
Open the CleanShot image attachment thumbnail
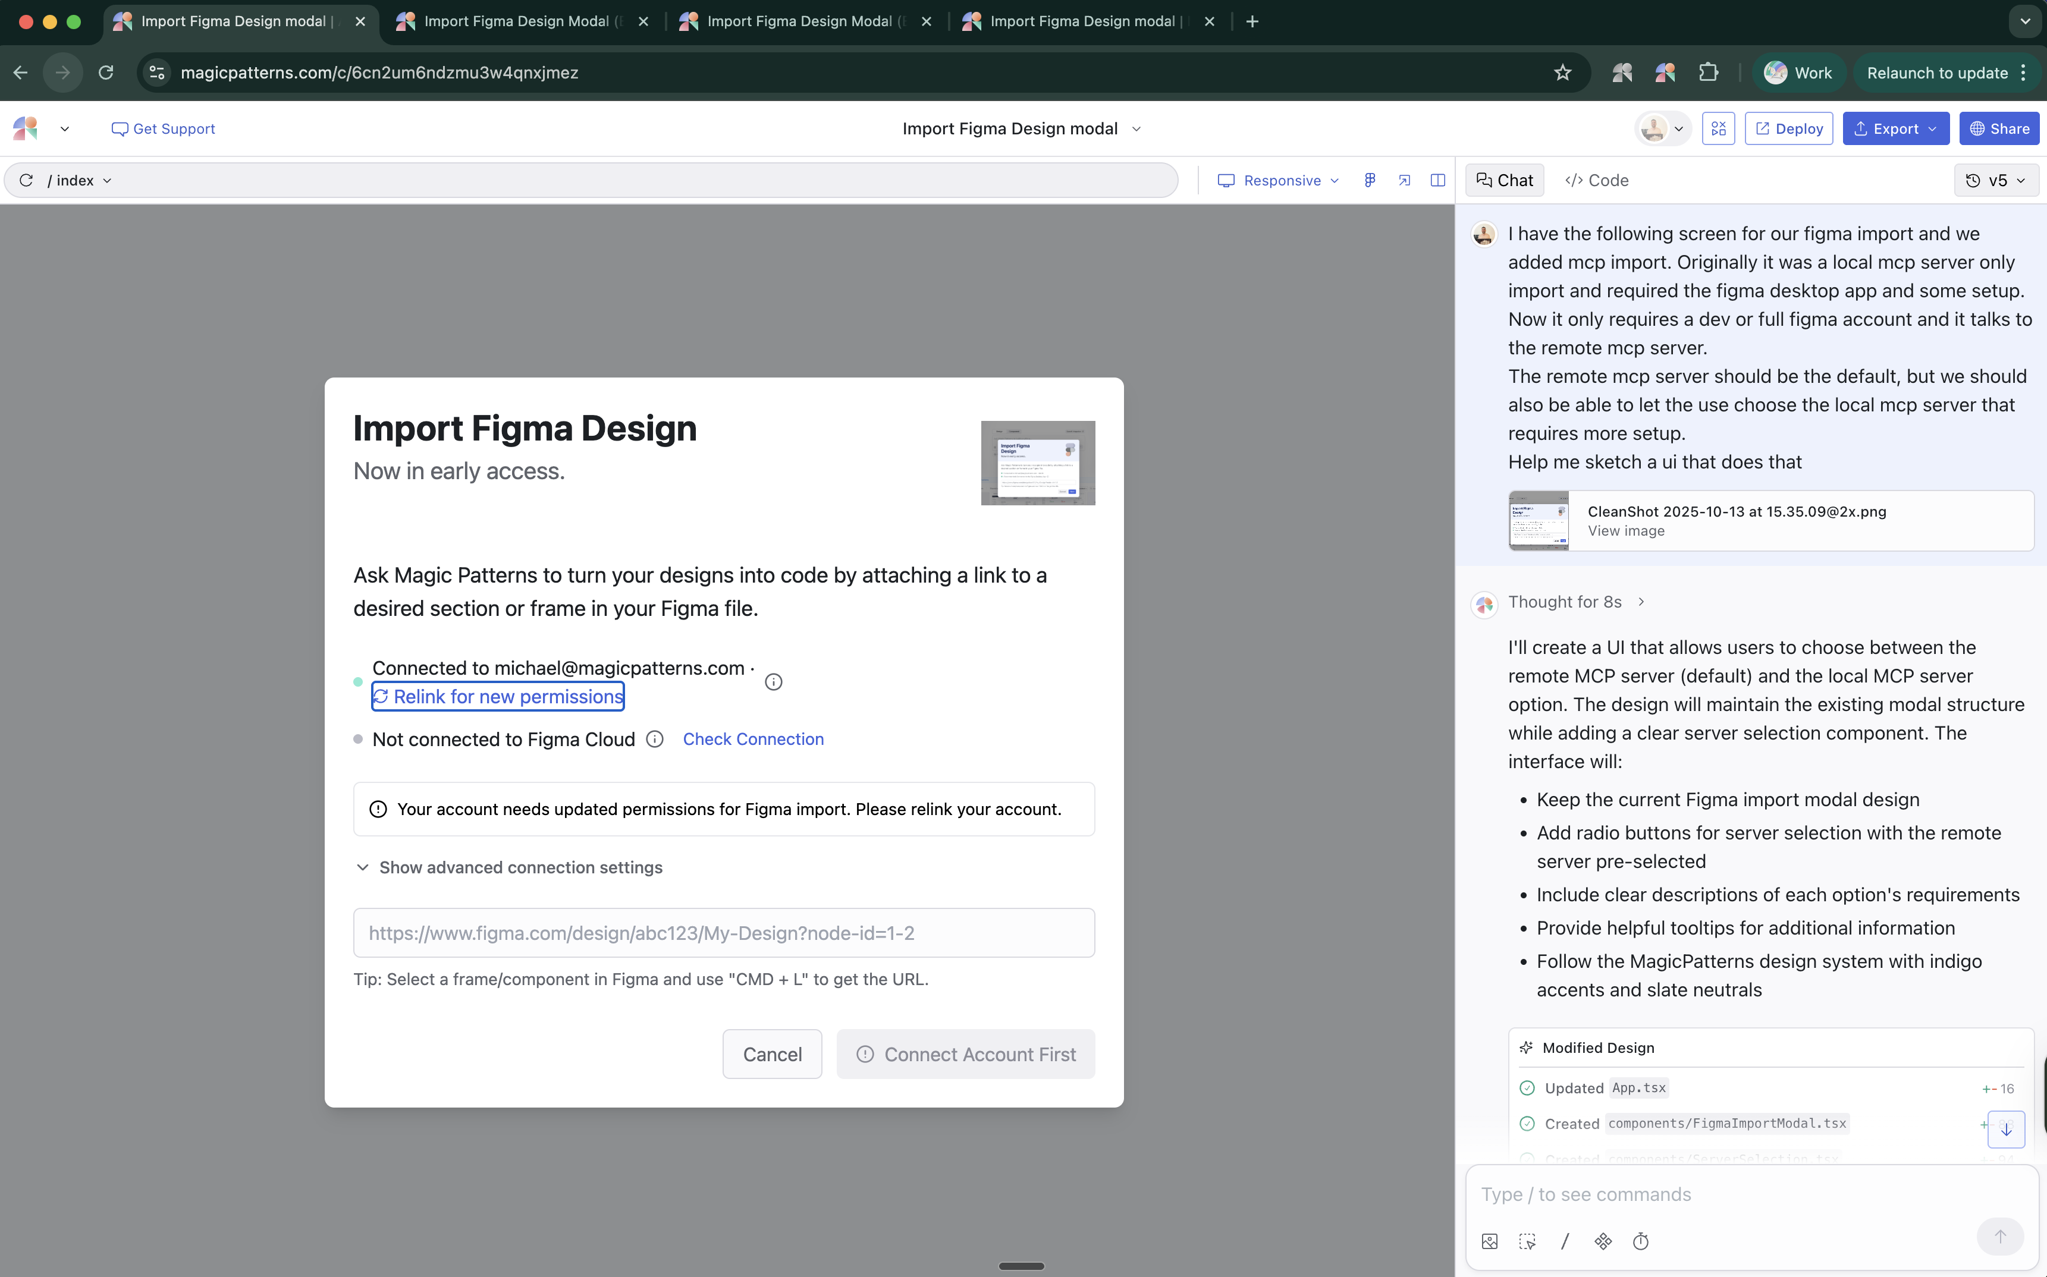click(1539, 521)
